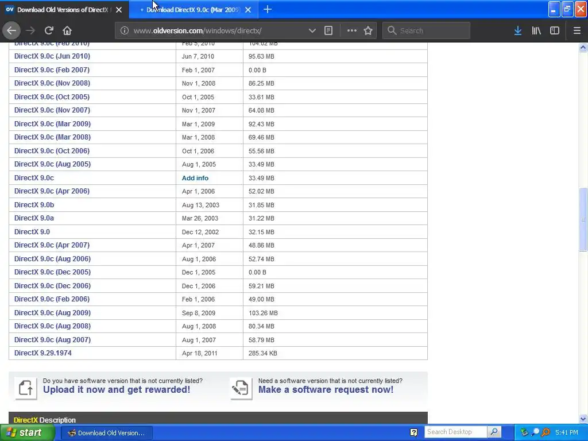
Task: Click Add info link for DirectX 9.0c
Action: 195,178
